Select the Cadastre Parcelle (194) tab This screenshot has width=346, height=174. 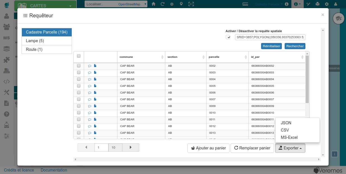47,32
